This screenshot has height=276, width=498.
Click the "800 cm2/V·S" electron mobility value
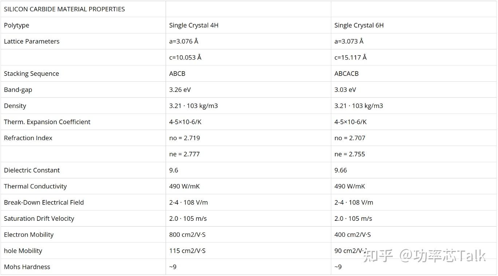(187, 235)
